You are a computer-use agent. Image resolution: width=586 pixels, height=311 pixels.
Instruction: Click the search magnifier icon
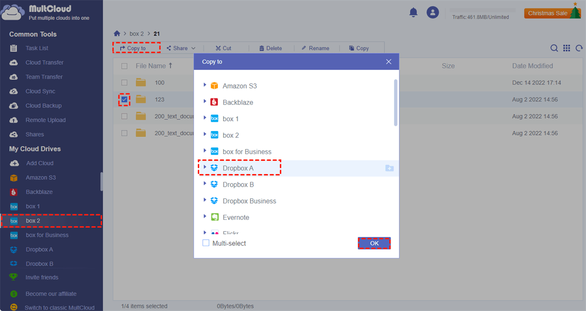[x=554, y=48]
